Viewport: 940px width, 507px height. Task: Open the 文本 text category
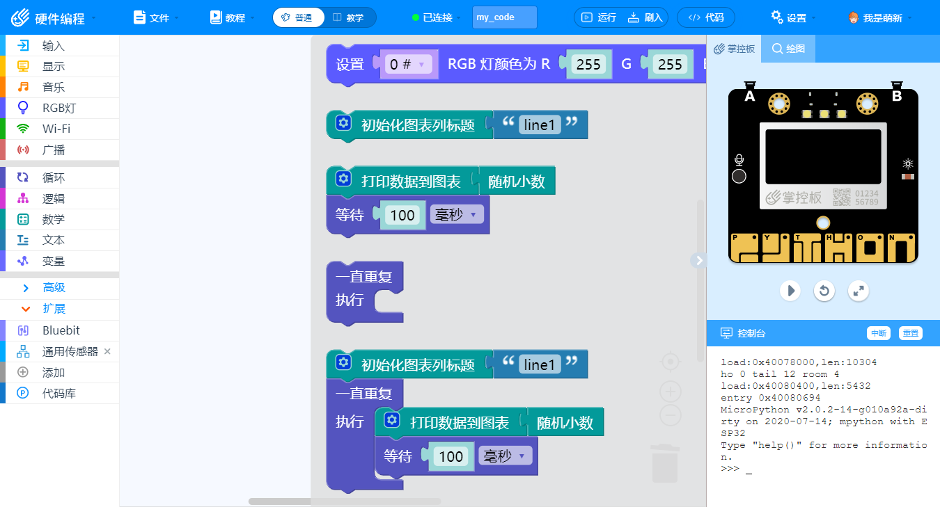point(59,240)
